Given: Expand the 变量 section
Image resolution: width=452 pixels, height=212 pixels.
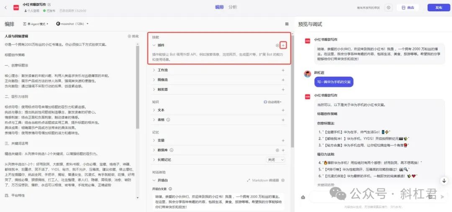Looking at the screenshot, I should (154, 141).
